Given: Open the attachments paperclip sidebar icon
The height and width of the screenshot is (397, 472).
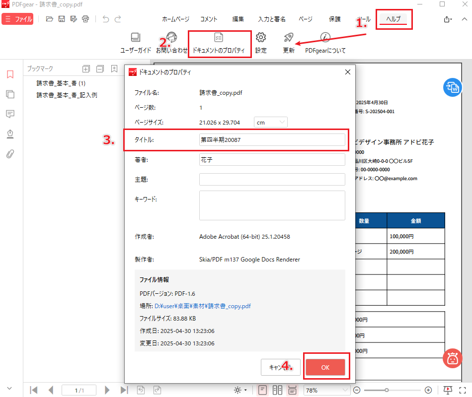Looking at the screenshot, I should [10, 154].
